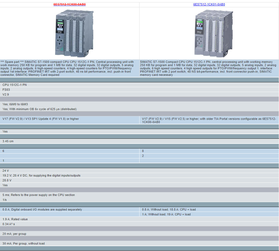Click the spare part CPU product image
This screenshot has width=279, height=251.
pyautogui.click(x=74, y=33)
